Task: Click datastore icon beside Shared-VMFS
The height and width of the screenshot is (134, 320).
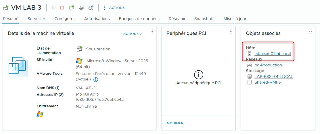Action: pyautogui.click(x=249, y=82)
